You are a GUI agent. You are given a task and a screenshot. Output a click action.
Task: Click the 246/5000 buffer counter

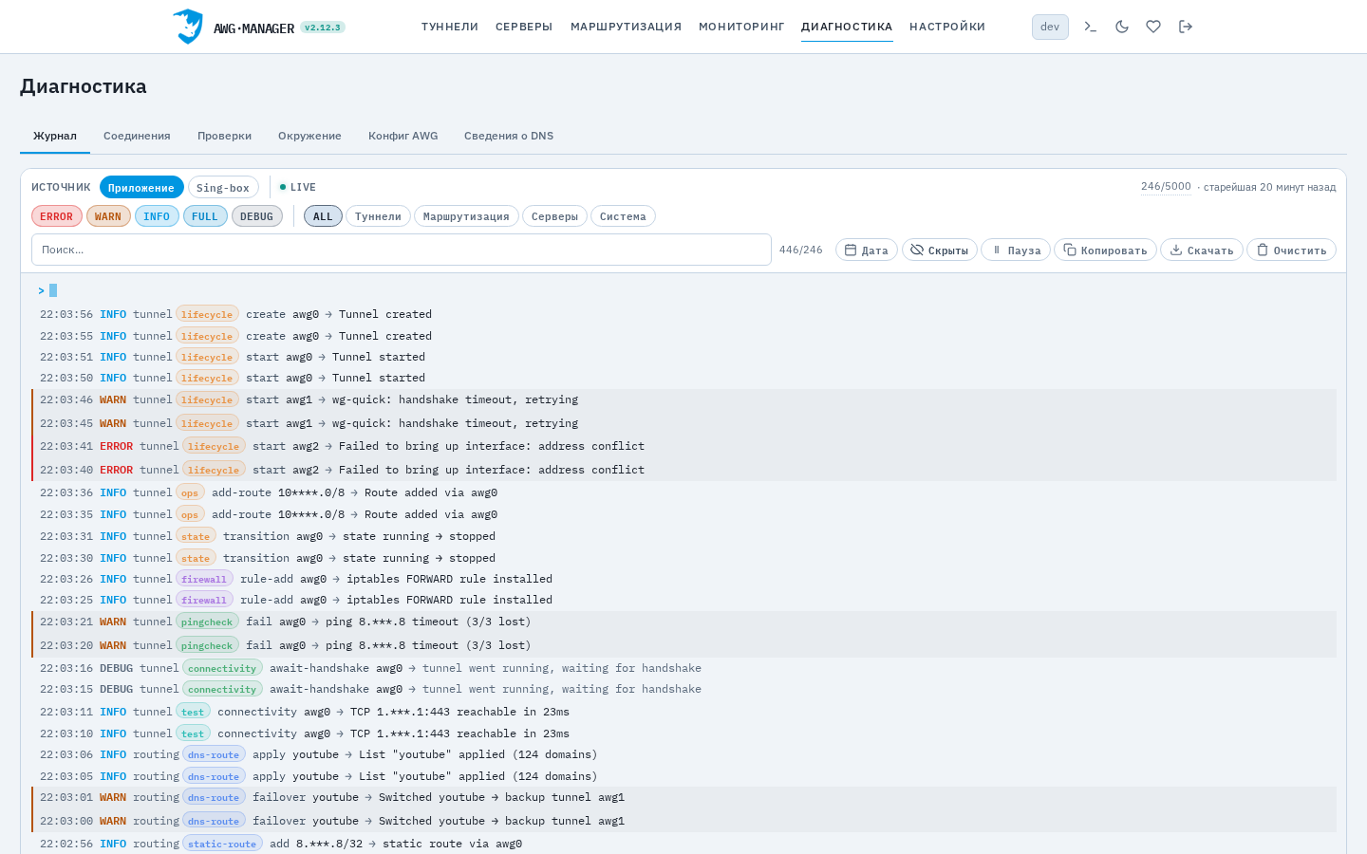click(x=1166, y=186)
